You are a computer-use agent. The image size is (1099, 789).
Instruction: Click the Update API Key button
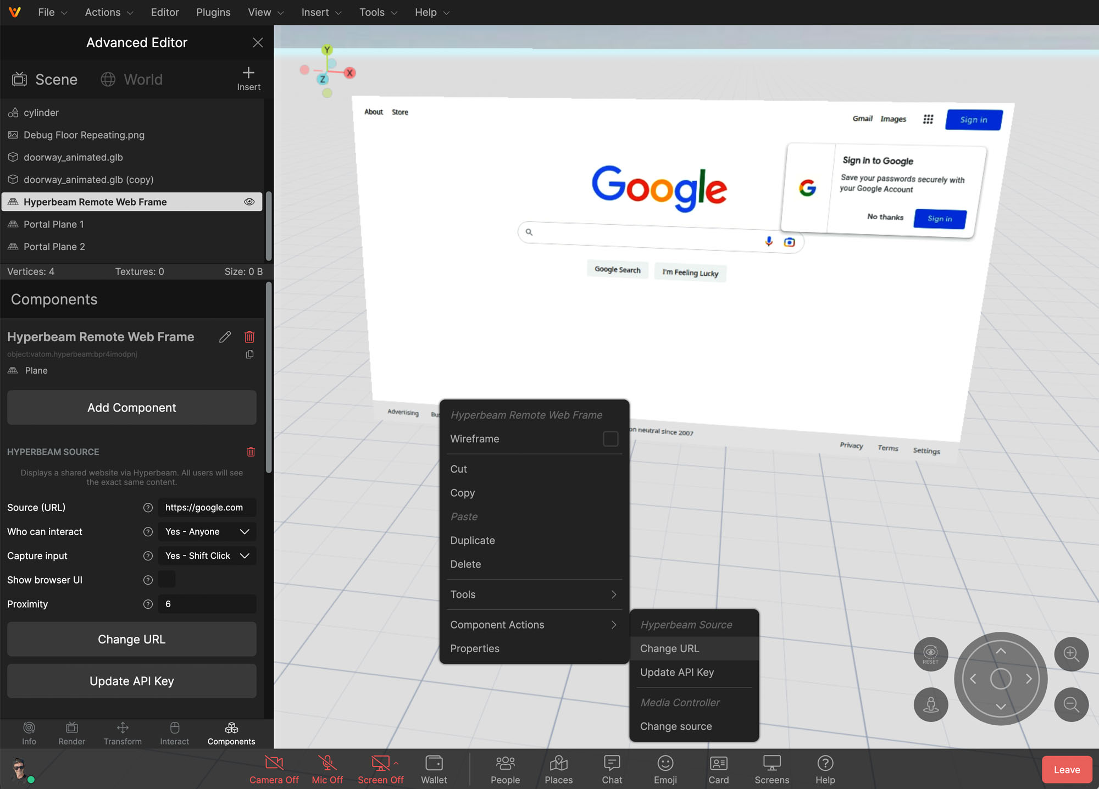tap(132, 681)
